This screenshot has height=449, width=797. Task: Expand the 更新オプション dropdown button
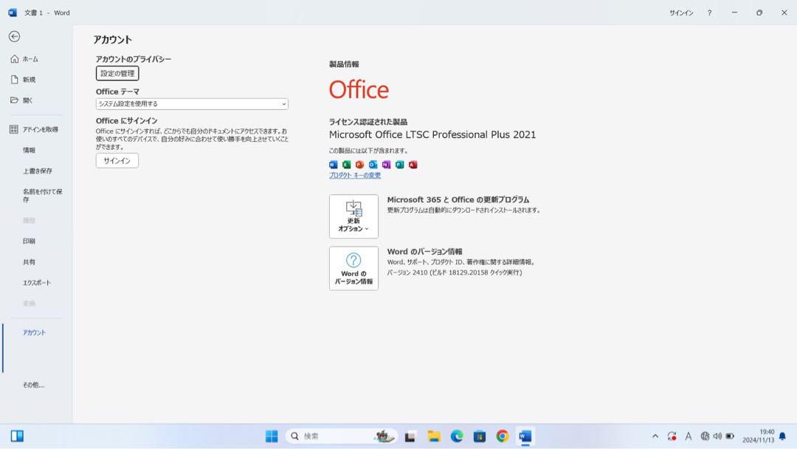pyautogui.click(x=353, y=216)
